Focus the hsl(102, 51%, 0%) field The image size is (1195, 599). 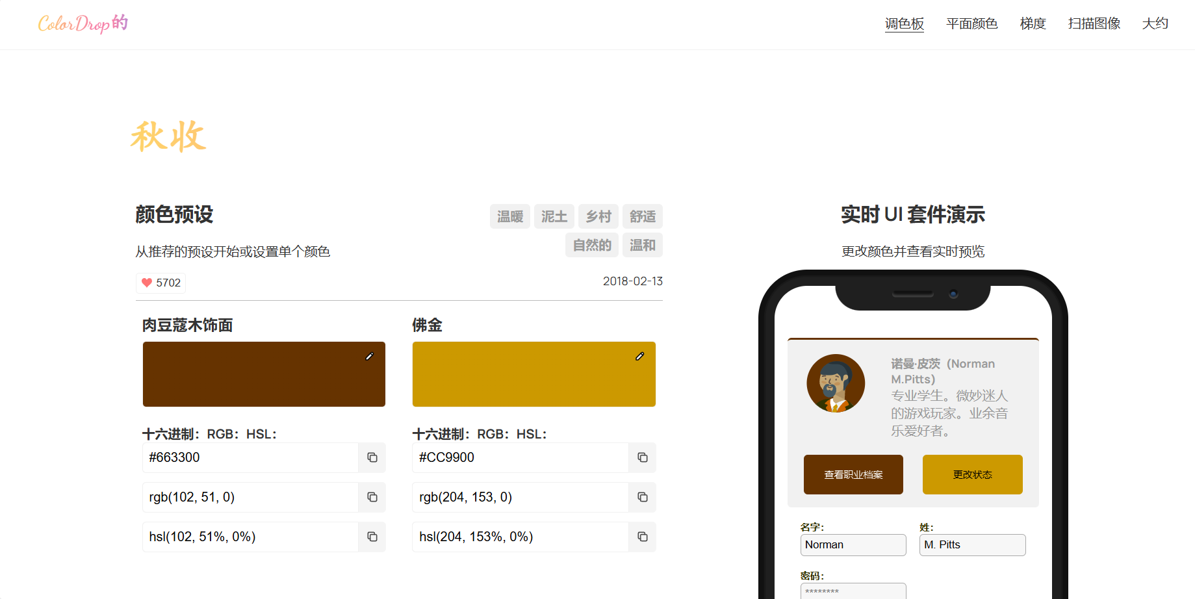coord(250,537)
